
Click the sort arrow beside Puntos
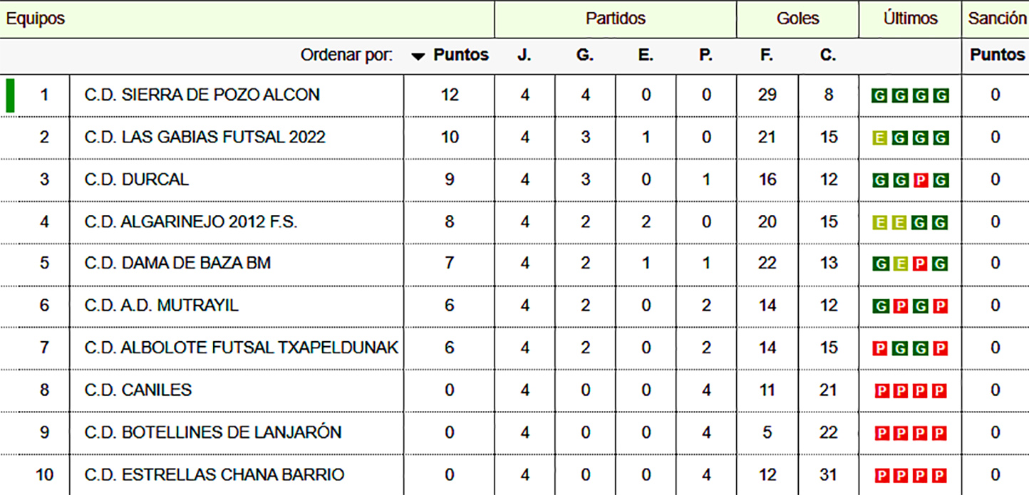coord(418,56)
